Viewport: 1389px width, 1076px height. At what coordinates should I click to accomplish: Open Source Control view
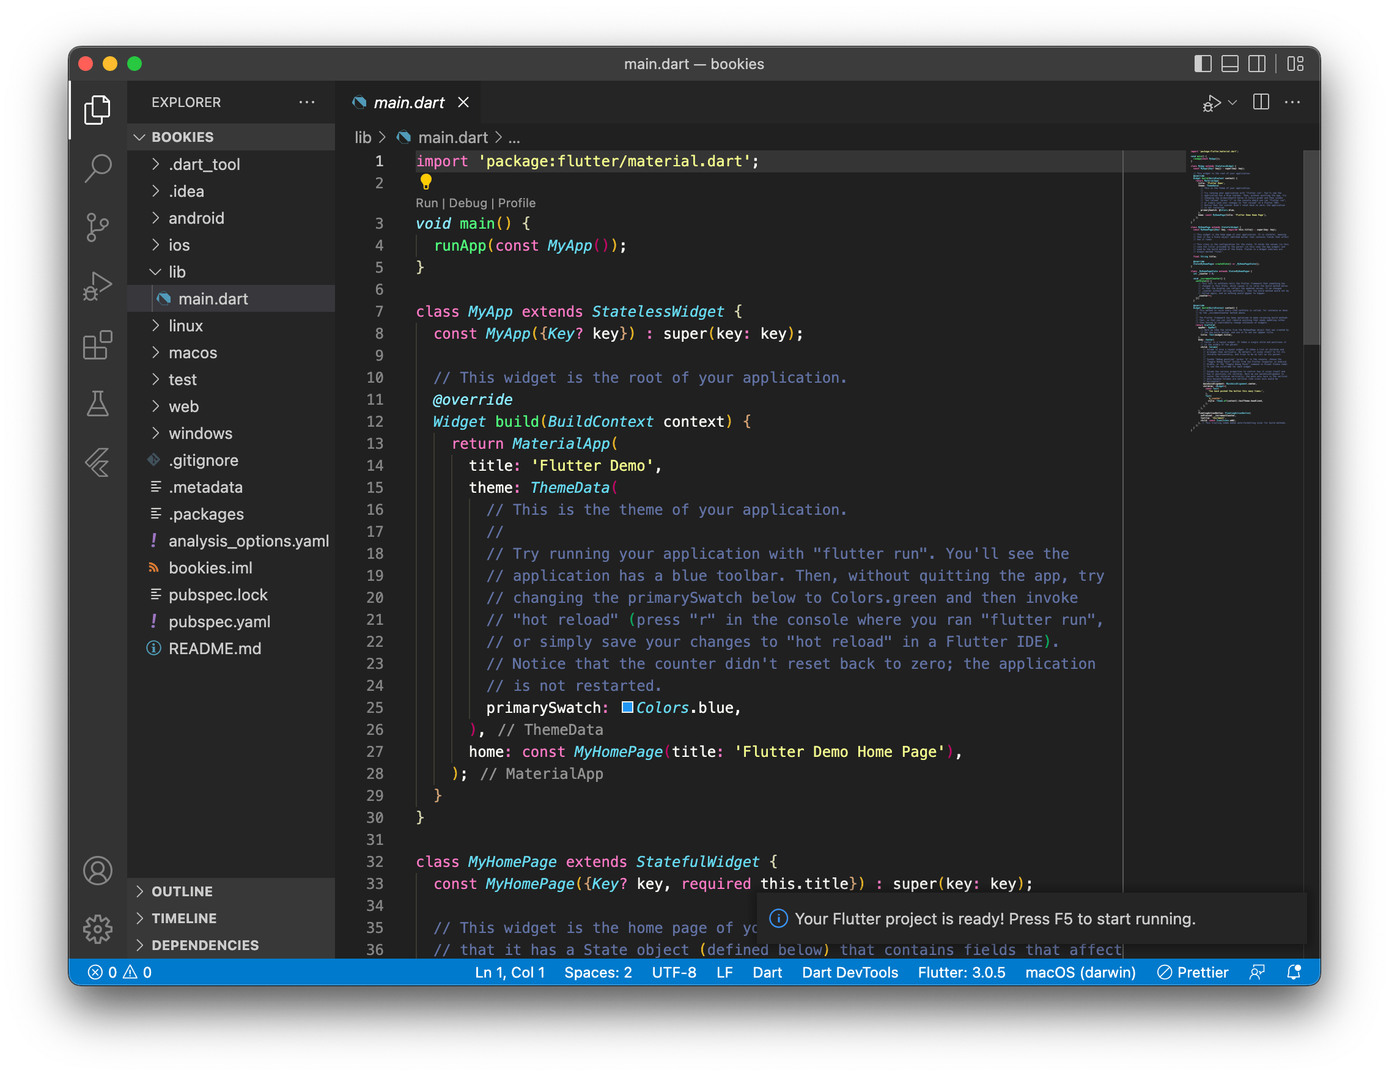click(97, 227)
